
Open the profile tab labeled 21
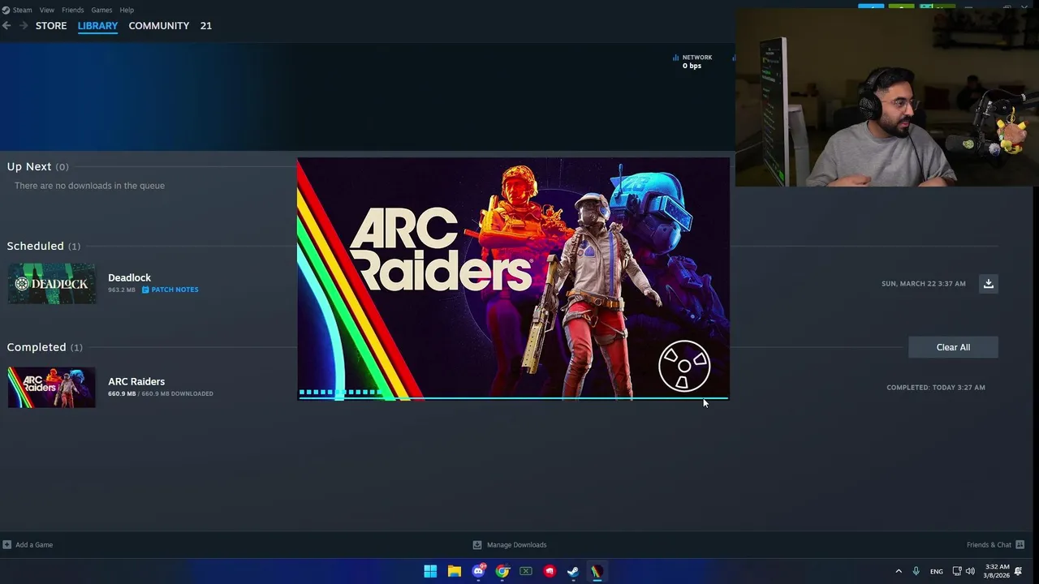(206, 26)
